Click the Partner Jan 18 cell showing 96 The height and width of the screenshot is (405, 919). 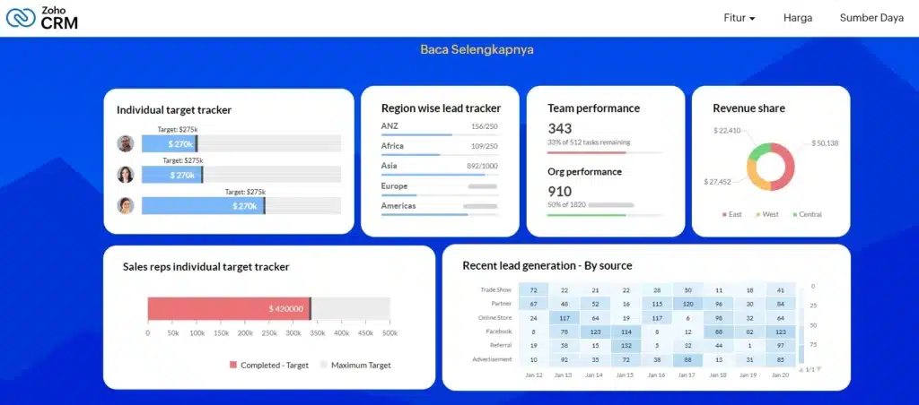[x=719, y=304]
